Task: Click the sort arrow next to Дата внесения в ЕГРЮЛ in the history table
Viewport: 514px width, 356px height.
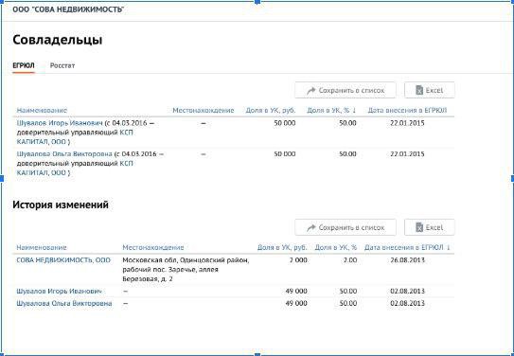Action: 448,247
